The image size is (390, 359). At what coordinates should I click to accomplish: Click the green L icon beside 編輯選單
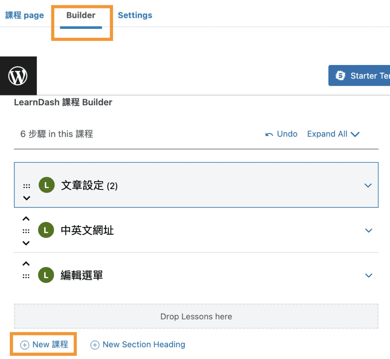coord(46,275)
